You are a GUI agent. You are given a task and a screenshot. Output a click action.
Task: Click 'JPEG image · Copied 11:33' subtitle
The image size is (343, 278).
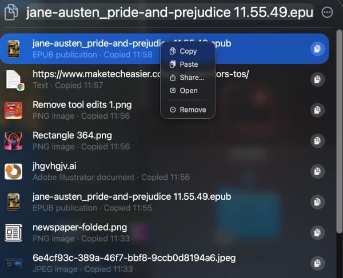[x=82, y=269]
